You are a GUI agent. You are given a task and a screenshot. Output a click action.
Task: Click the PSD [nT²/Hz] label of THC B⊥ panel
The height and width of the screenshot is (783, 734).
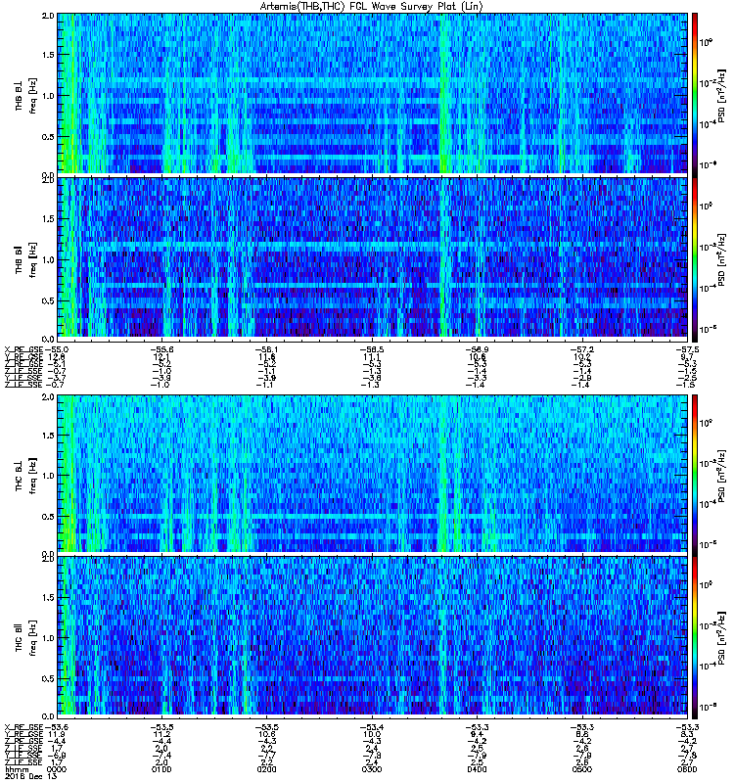(x=721, y=476)
